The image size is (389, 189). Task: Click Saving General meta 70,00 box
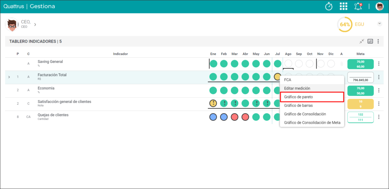[x=361, y=64]
